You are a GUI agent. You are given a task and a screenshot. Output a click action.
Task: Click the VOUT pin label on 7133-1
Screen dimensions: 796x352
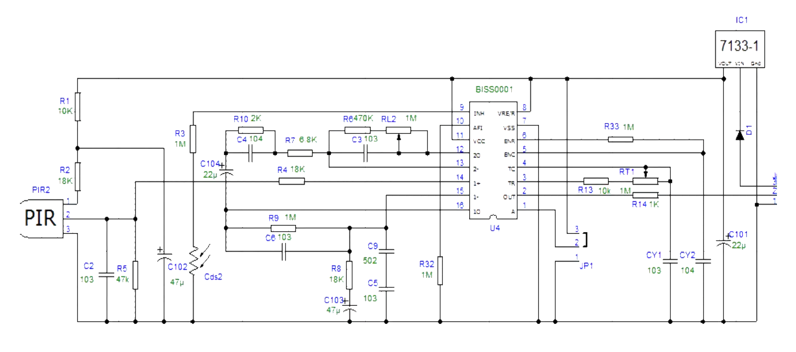tap(725, 63)
